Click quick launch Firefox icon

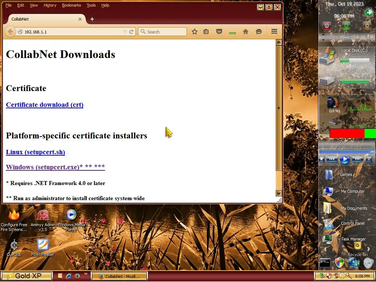point(77,276)
